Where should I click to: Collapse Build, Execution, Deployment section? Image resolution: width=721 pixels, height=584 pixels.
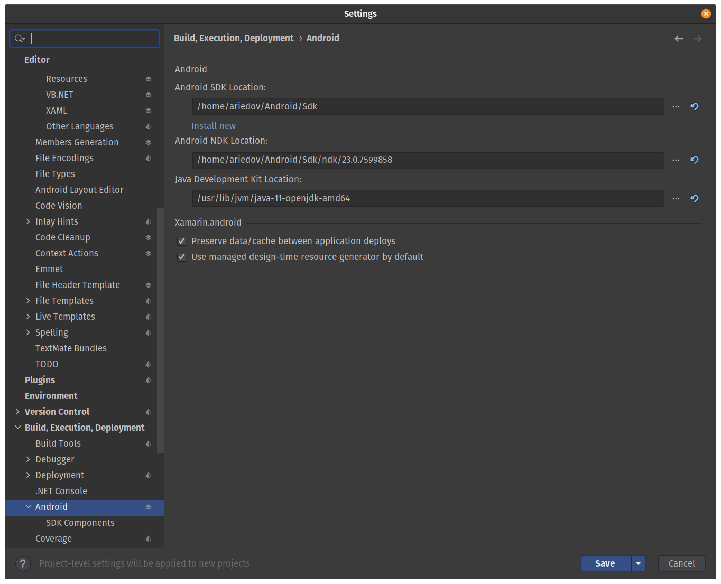[17, 428]
